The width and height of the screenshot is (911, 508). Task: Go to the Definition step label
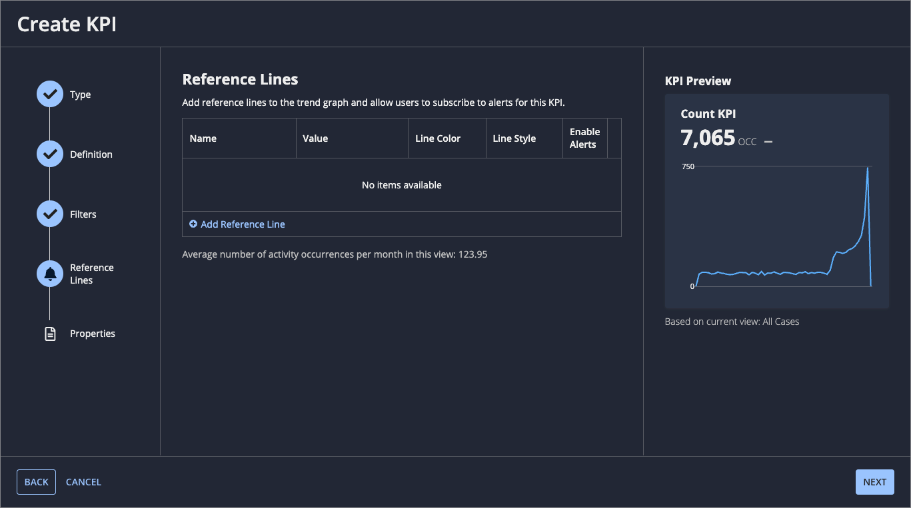(91, 154)
